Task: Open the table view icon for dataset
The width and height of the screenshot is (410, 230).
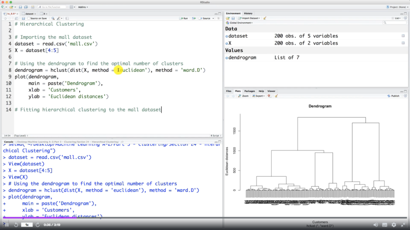Action: click(403, 36)
